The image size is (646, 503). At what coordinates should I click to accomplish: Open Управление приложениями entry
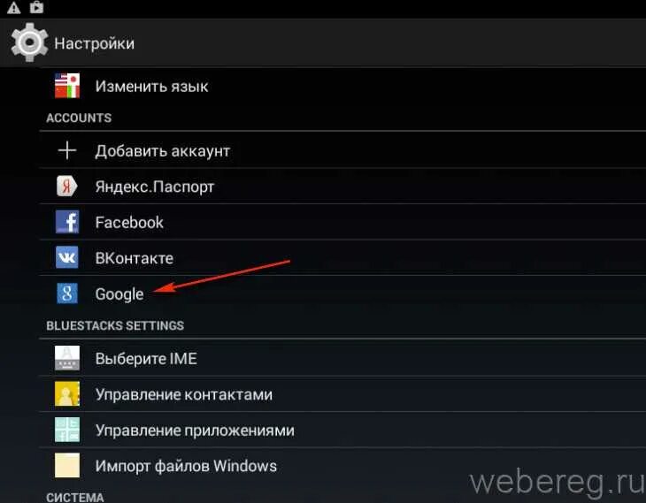pos(342,430)
